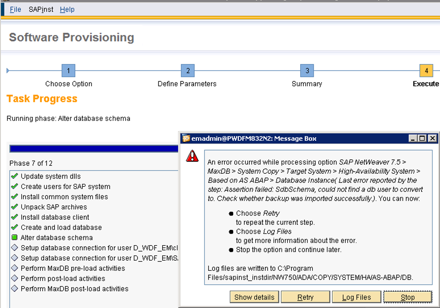
Task: Click the 'Choose Option' step label
Action: pos(69,84)
